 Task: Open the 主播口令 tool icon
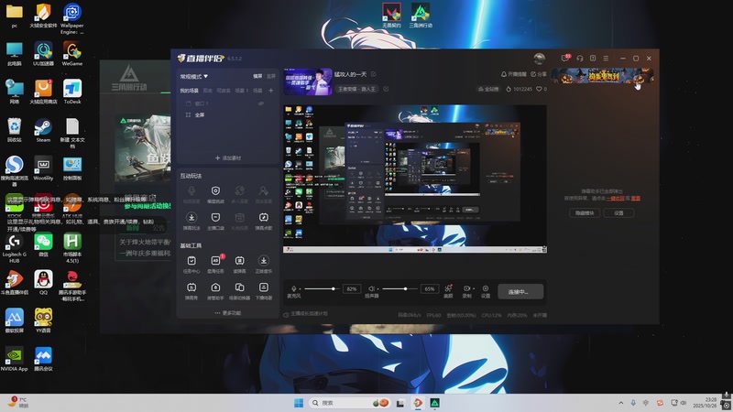[x=215, y=218]
